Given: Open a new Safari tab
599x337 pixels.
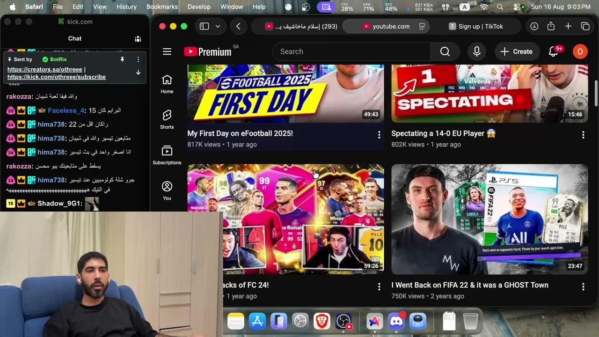Looking at the screenshot, I should 568,26.
